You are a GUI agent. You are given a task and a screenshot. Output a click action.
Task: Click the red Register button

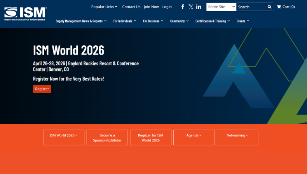tap(42, 89)
